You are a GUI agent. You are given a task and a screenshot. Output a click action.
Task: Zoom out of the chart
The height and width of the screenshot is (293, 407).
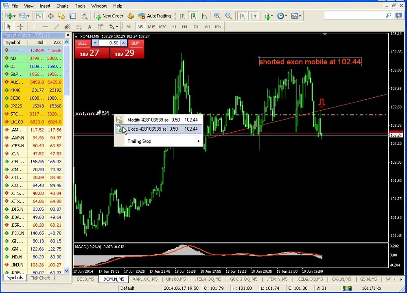228,16
